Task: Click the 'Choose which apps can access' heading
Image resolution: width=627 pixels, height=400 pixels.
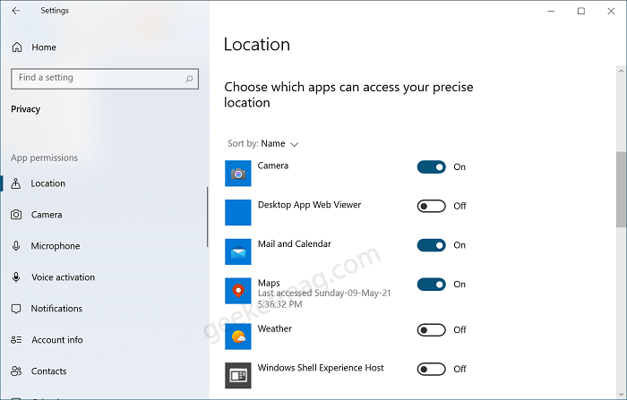Action: 348,95
